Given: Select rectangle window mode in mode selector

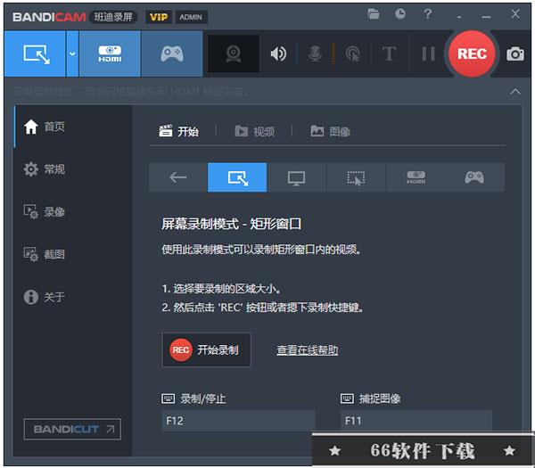Looking at the screenshot, I should point(237,177).
